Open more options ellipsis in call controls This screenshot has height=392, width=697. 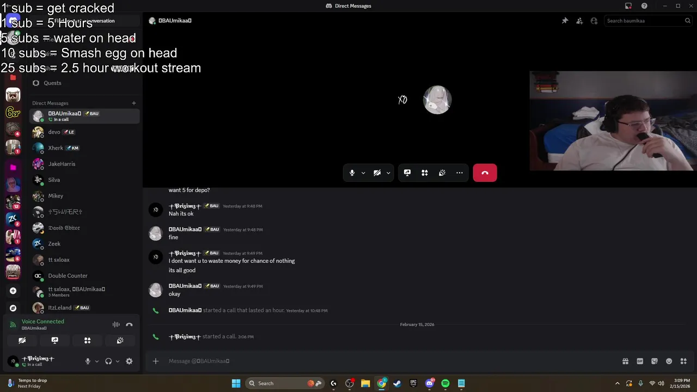pos(460,173)
